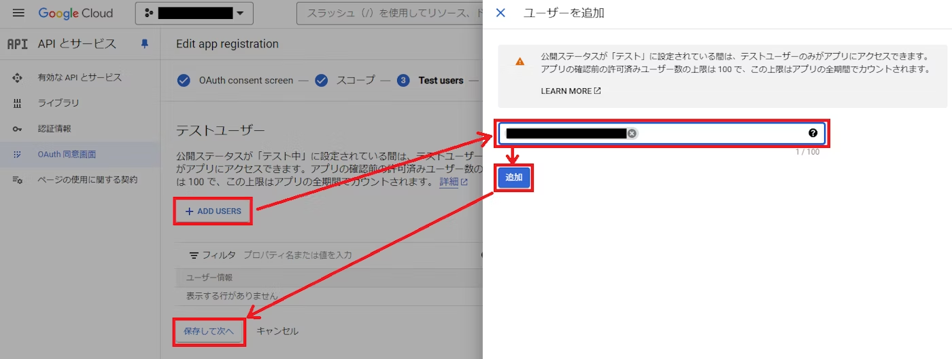The image size is (952, 359).
Task: Click the email address input field
Action: click(x=662, y=134)
